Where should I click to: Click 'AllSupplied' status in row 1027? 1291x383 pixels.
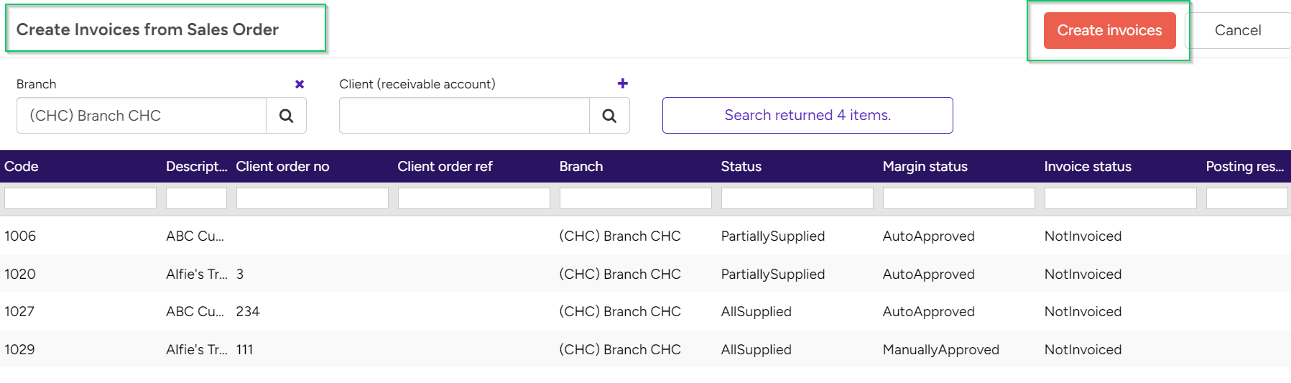[x=756, y=311]
